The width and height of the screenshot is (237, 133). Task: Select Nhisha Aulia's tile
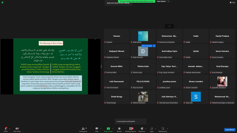[x=143, y=66]
